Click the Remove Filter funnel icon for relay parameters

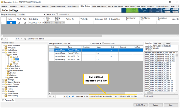point(103,43)
